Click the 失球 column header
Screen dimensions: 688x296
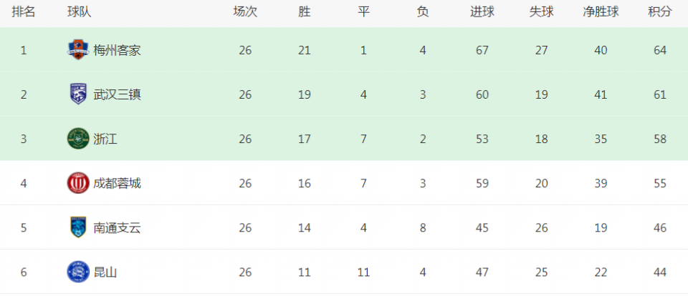[542, 12]
